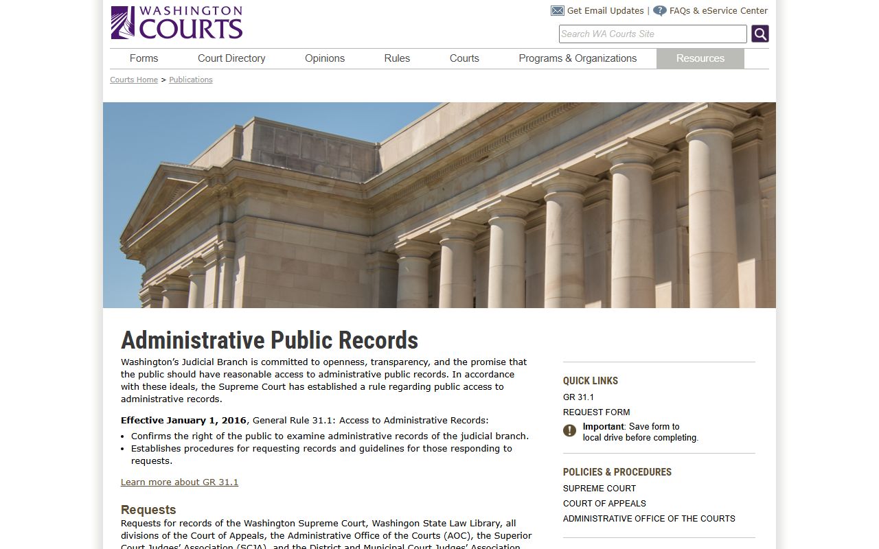This screenshot has width=879, height=549.
Task: Go to Courts Home breadcrumb
Action: click(134, 80)
